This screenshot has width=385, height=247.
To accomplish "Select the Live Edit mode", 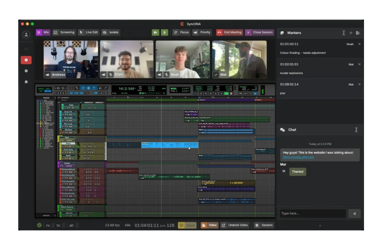I will tap(88, 32).
